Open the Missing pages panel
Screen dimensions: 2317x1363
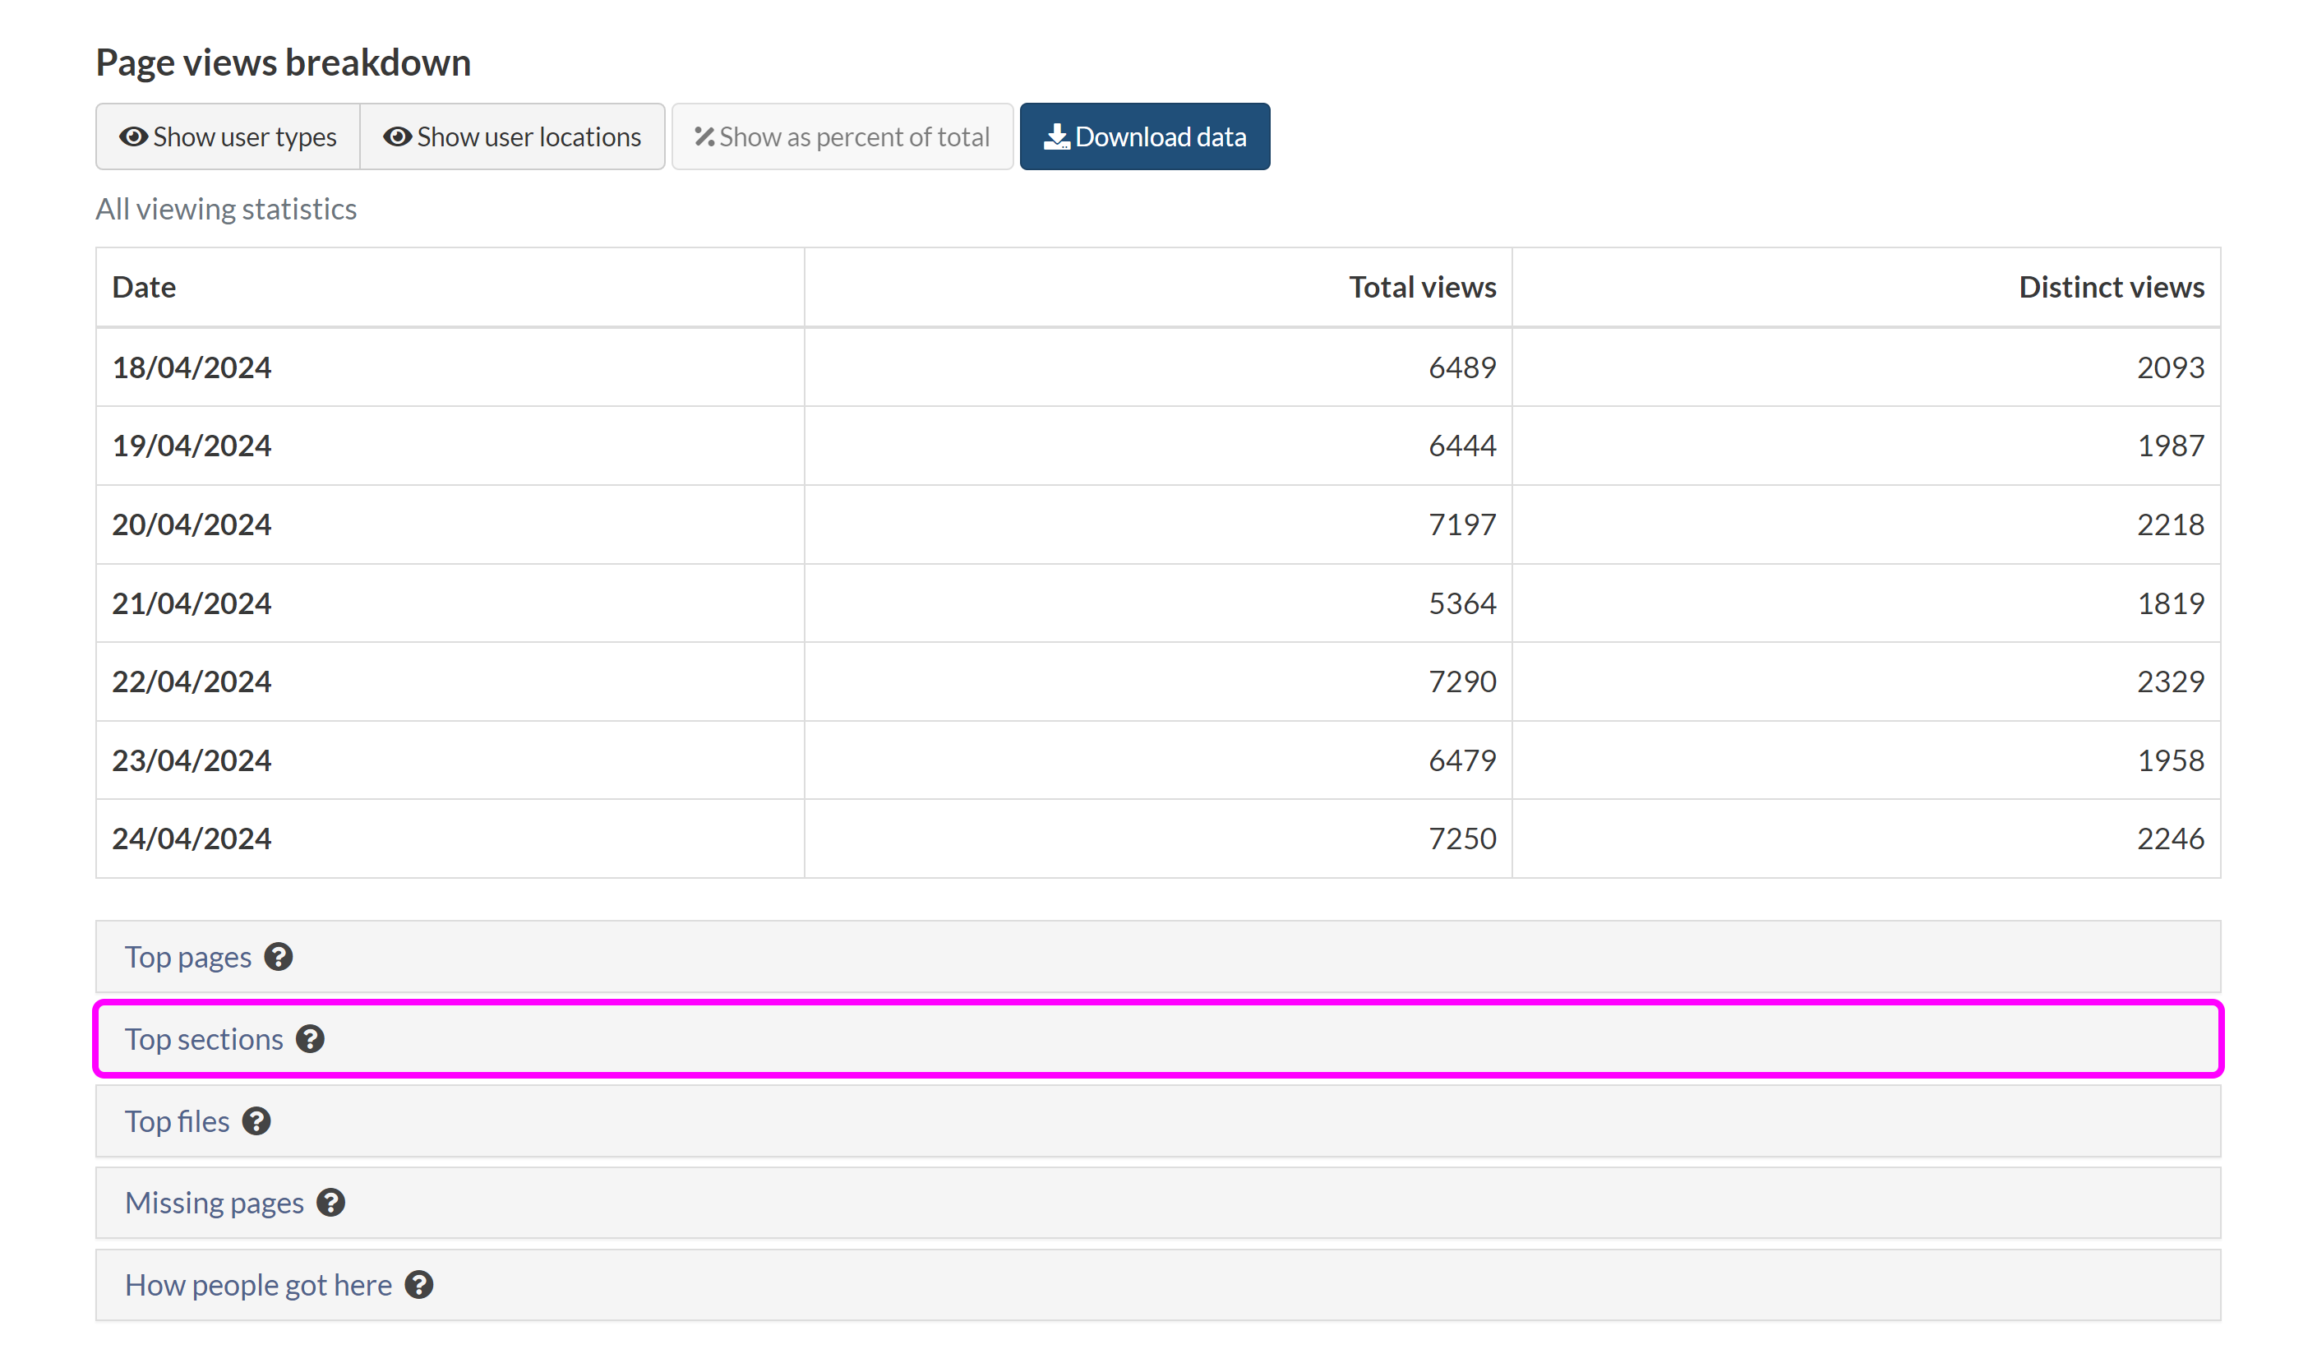[215, 1202]
